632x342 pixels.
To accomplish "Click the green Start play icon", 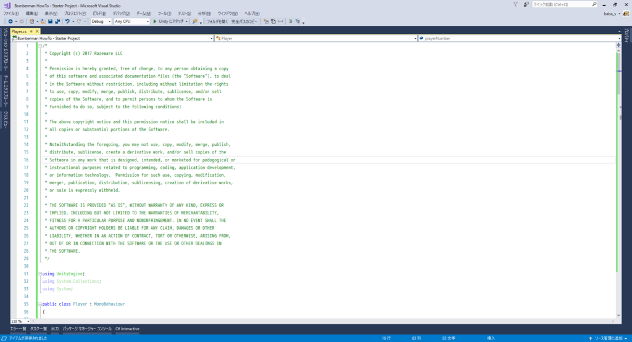I will [x=155, y=22].
